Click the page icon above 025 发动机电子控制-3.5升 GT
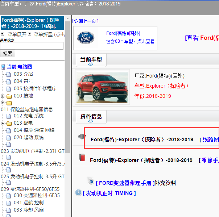The image size is (219, 217). coord(8,170)
